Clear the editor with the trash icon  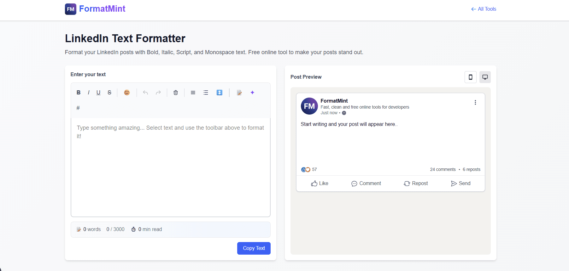176,93
